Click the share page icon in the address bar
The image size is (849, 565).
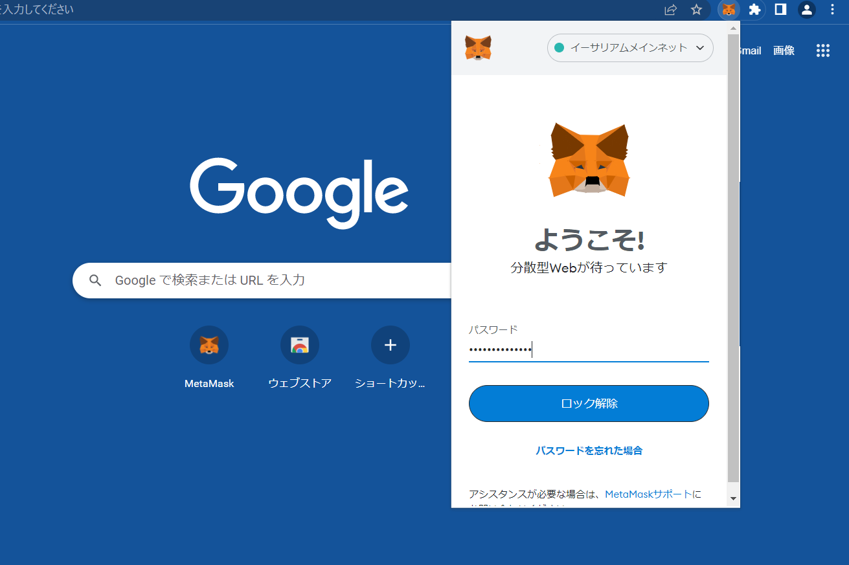(670, 10)
